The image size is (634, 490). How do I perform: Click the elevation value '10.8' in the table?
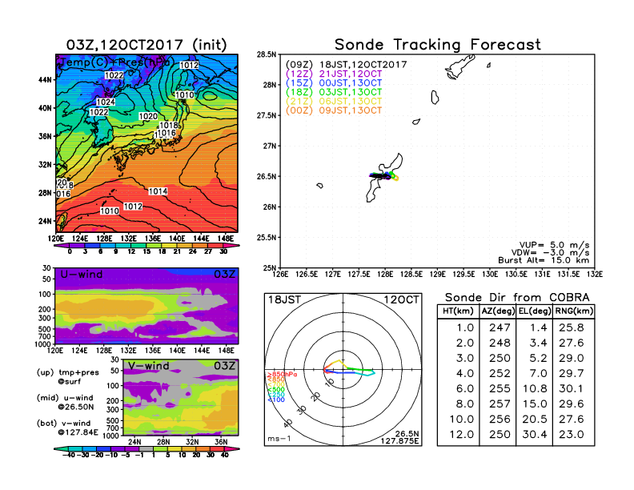click(x=535, y=388)
